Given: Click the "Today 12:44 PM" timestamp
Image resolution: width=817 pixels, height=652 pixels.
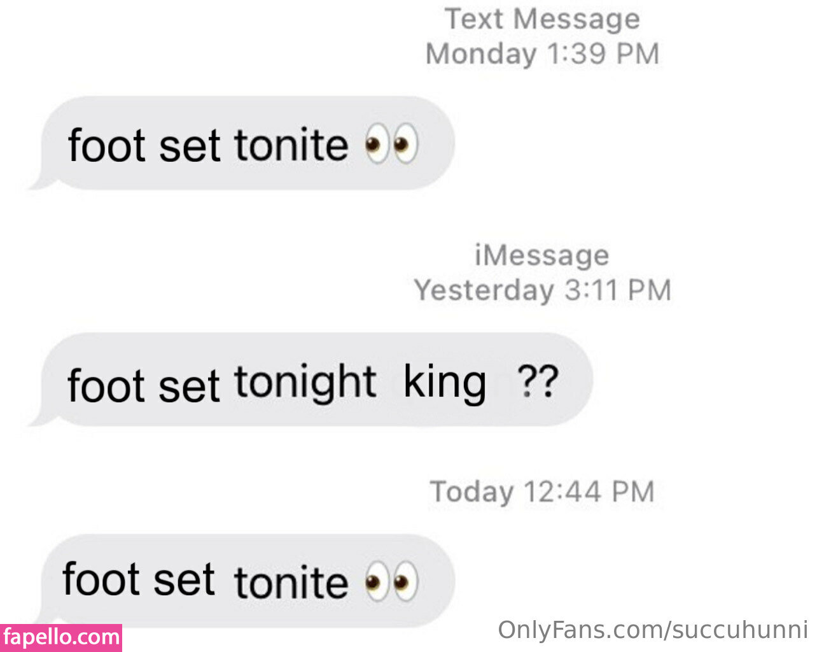Looking at the screenshot, I should point(542,492).
